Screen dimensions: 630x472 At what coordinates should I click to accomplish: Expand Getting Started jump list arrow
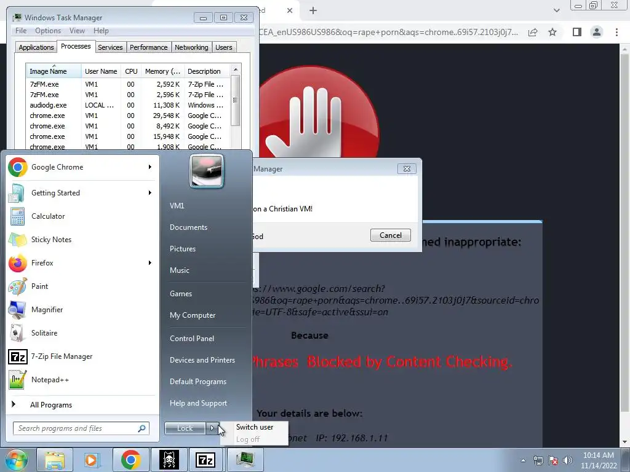(150, 192)
